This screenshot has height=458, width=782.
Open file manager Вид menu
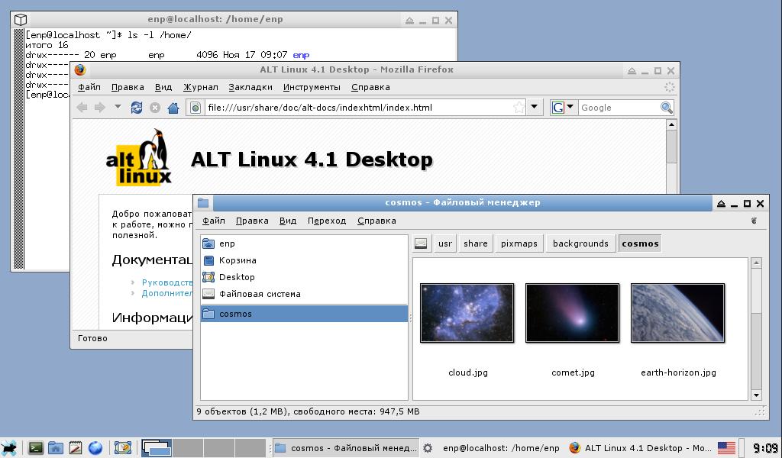[x=288, y=221]
